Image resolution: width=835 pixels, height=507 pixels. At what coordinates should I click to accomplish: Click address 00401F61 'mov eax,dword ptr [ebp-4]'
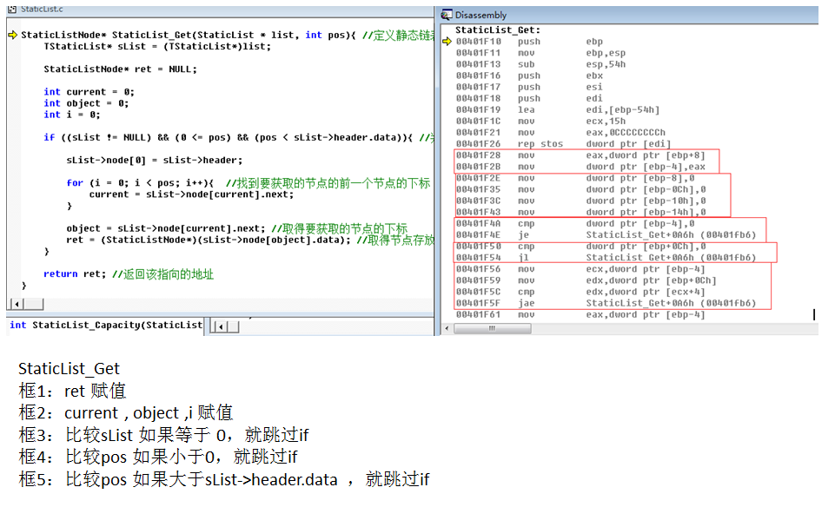pos(580,315)
